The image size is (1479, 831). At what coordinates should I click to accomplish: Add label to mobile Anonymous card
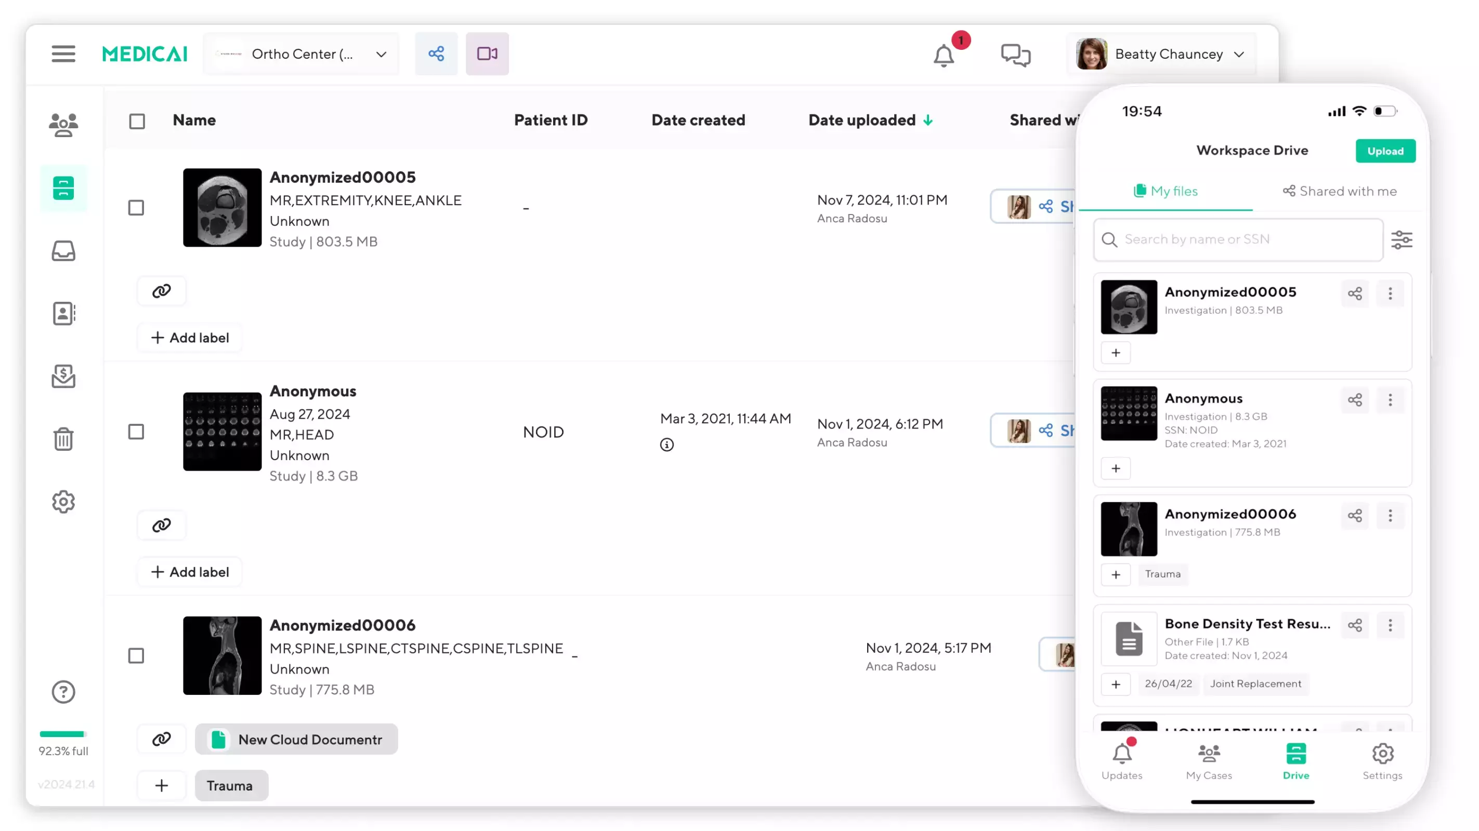coord(1116,468)
